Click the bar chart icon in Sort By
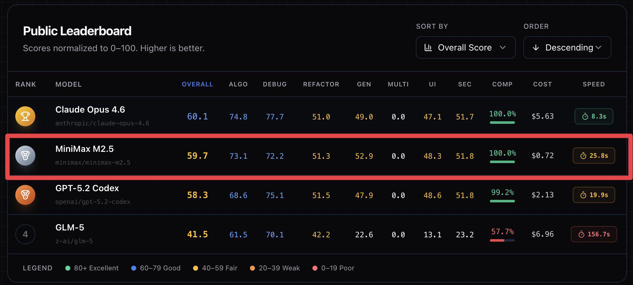This screenshot has height=285, width=633. click(x=428, y=47)
